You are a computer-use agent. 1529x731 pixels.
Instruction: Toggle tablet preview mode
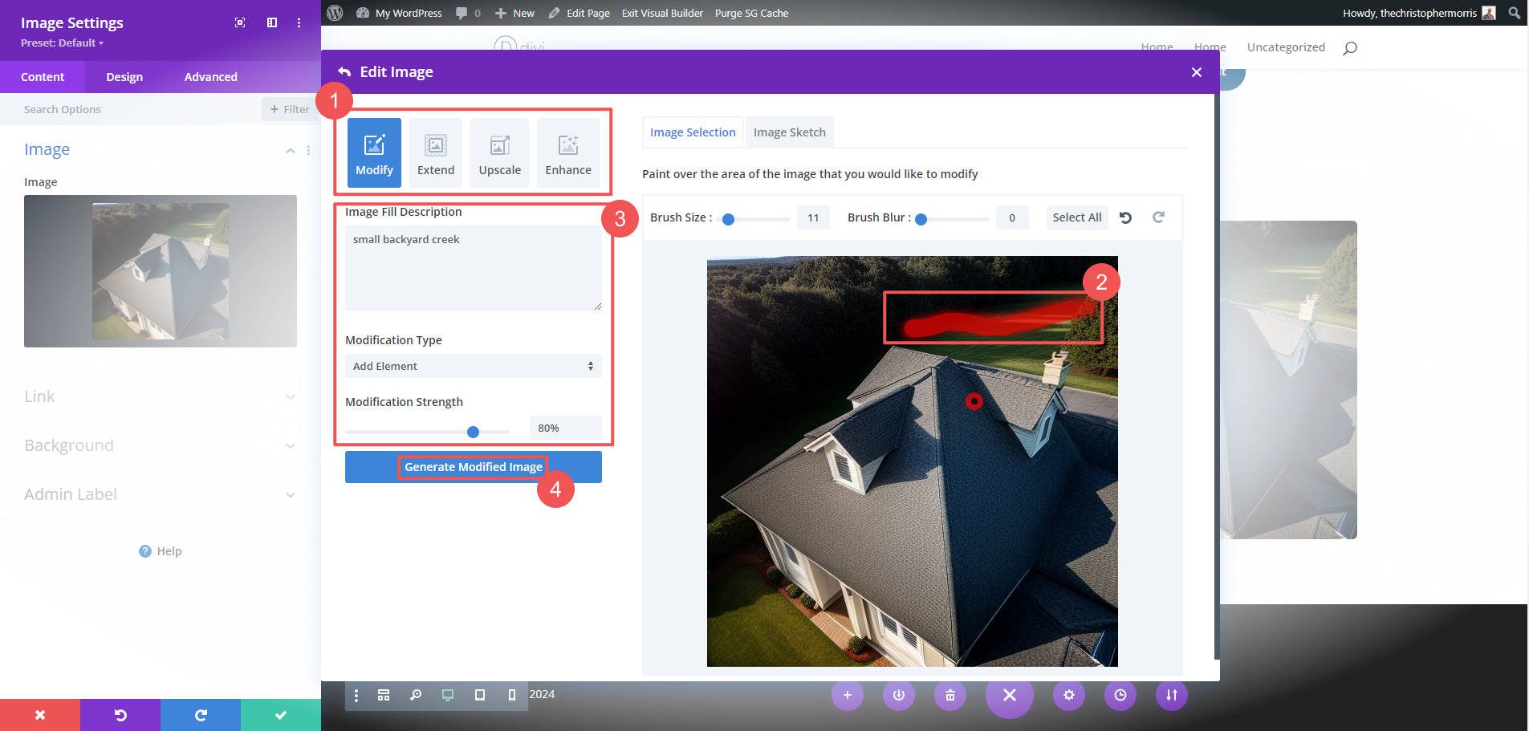coord(480,695)
